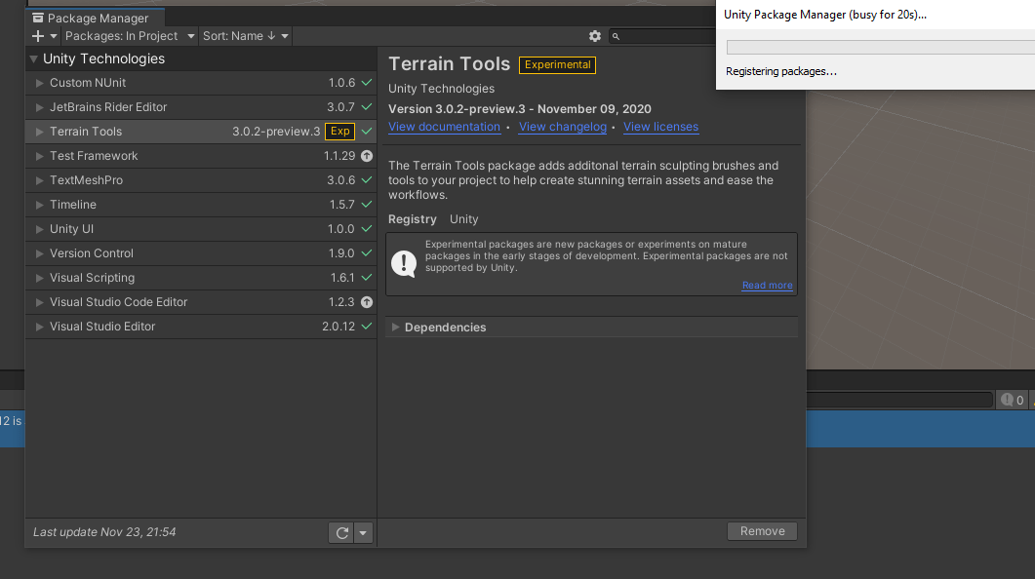
Task: Open the add package dropdown arrow
Action: [x=54, y=36]
